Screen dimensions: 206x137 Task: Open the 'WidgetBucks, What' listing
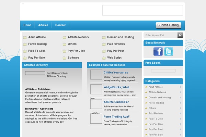[116, 87]
